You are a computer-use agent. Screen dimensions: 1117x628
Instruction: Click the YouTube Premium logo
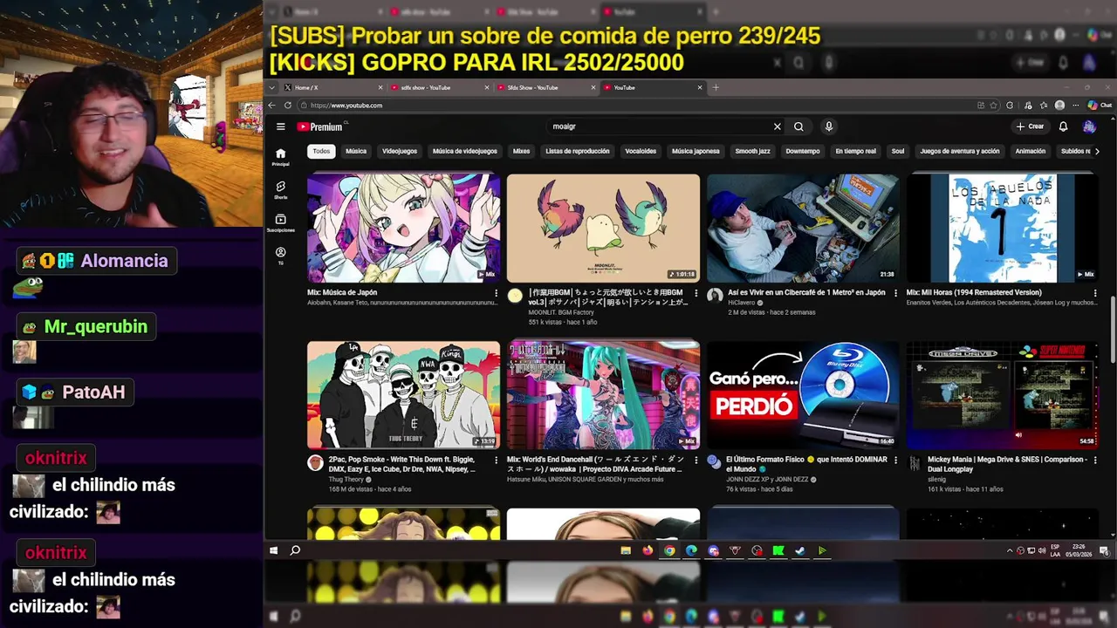(x=319, y=126)
